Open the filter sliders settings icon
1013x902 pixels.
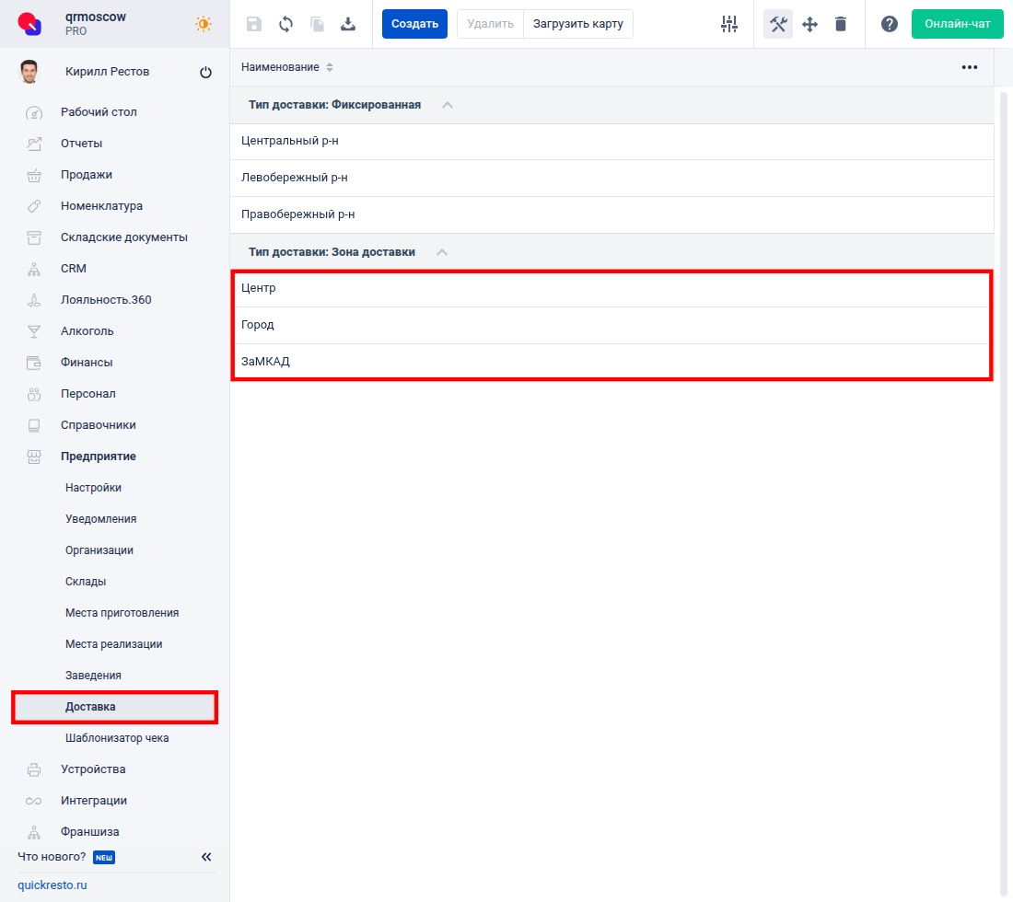[729, 24]
